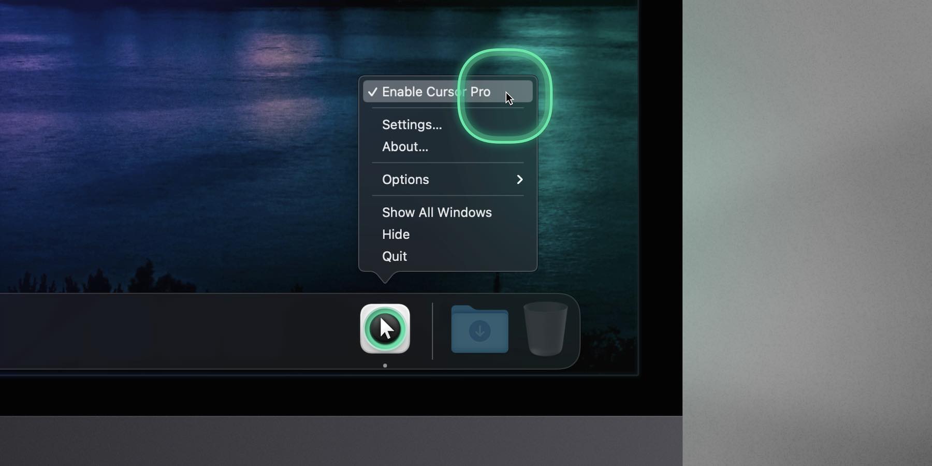
Task: Quit the Cursor Pro app
Action: (x=394, y=256)
